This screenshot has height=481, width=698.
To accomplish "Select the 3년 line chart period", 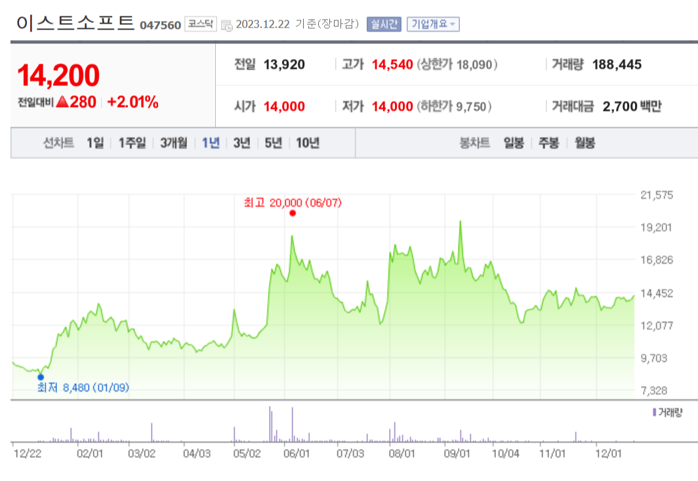I will (241, 143).
